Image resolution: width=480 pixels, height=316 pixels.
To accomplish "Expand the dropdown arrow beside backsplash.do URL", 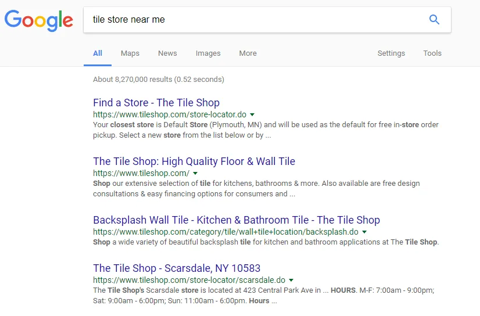I will (364, 232).
